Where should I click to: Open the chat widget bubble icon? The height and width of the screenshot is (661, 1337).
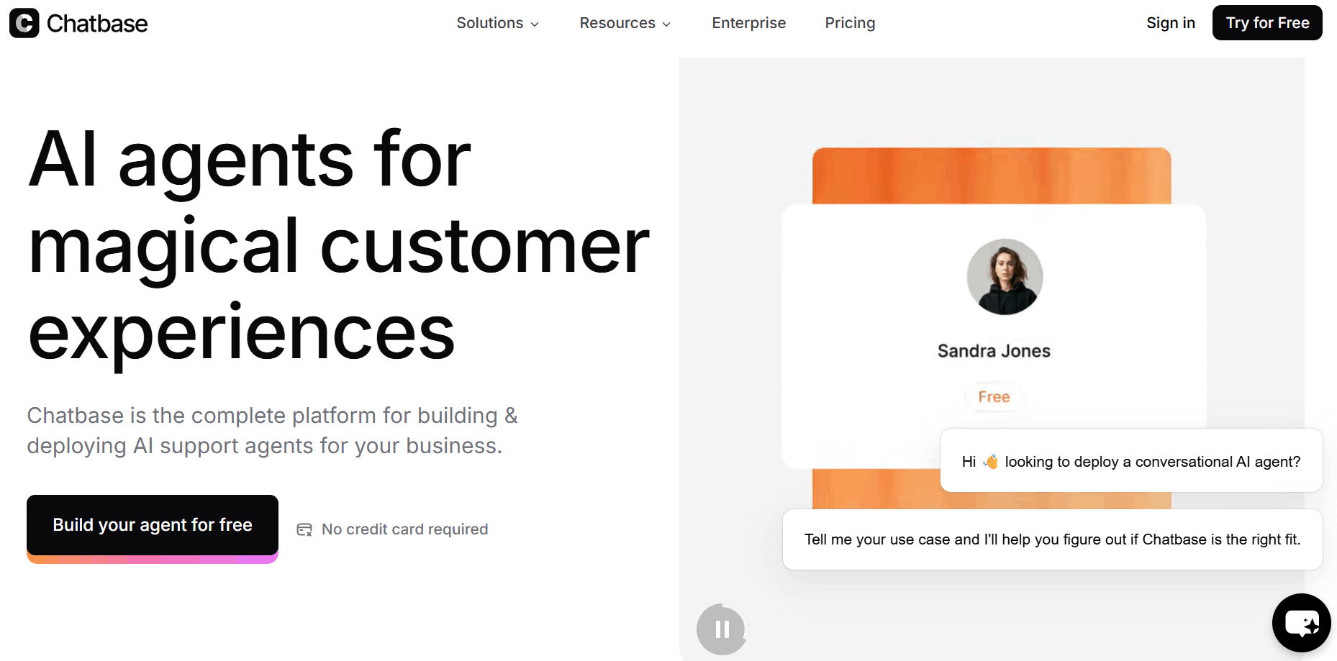(1301, 622)
